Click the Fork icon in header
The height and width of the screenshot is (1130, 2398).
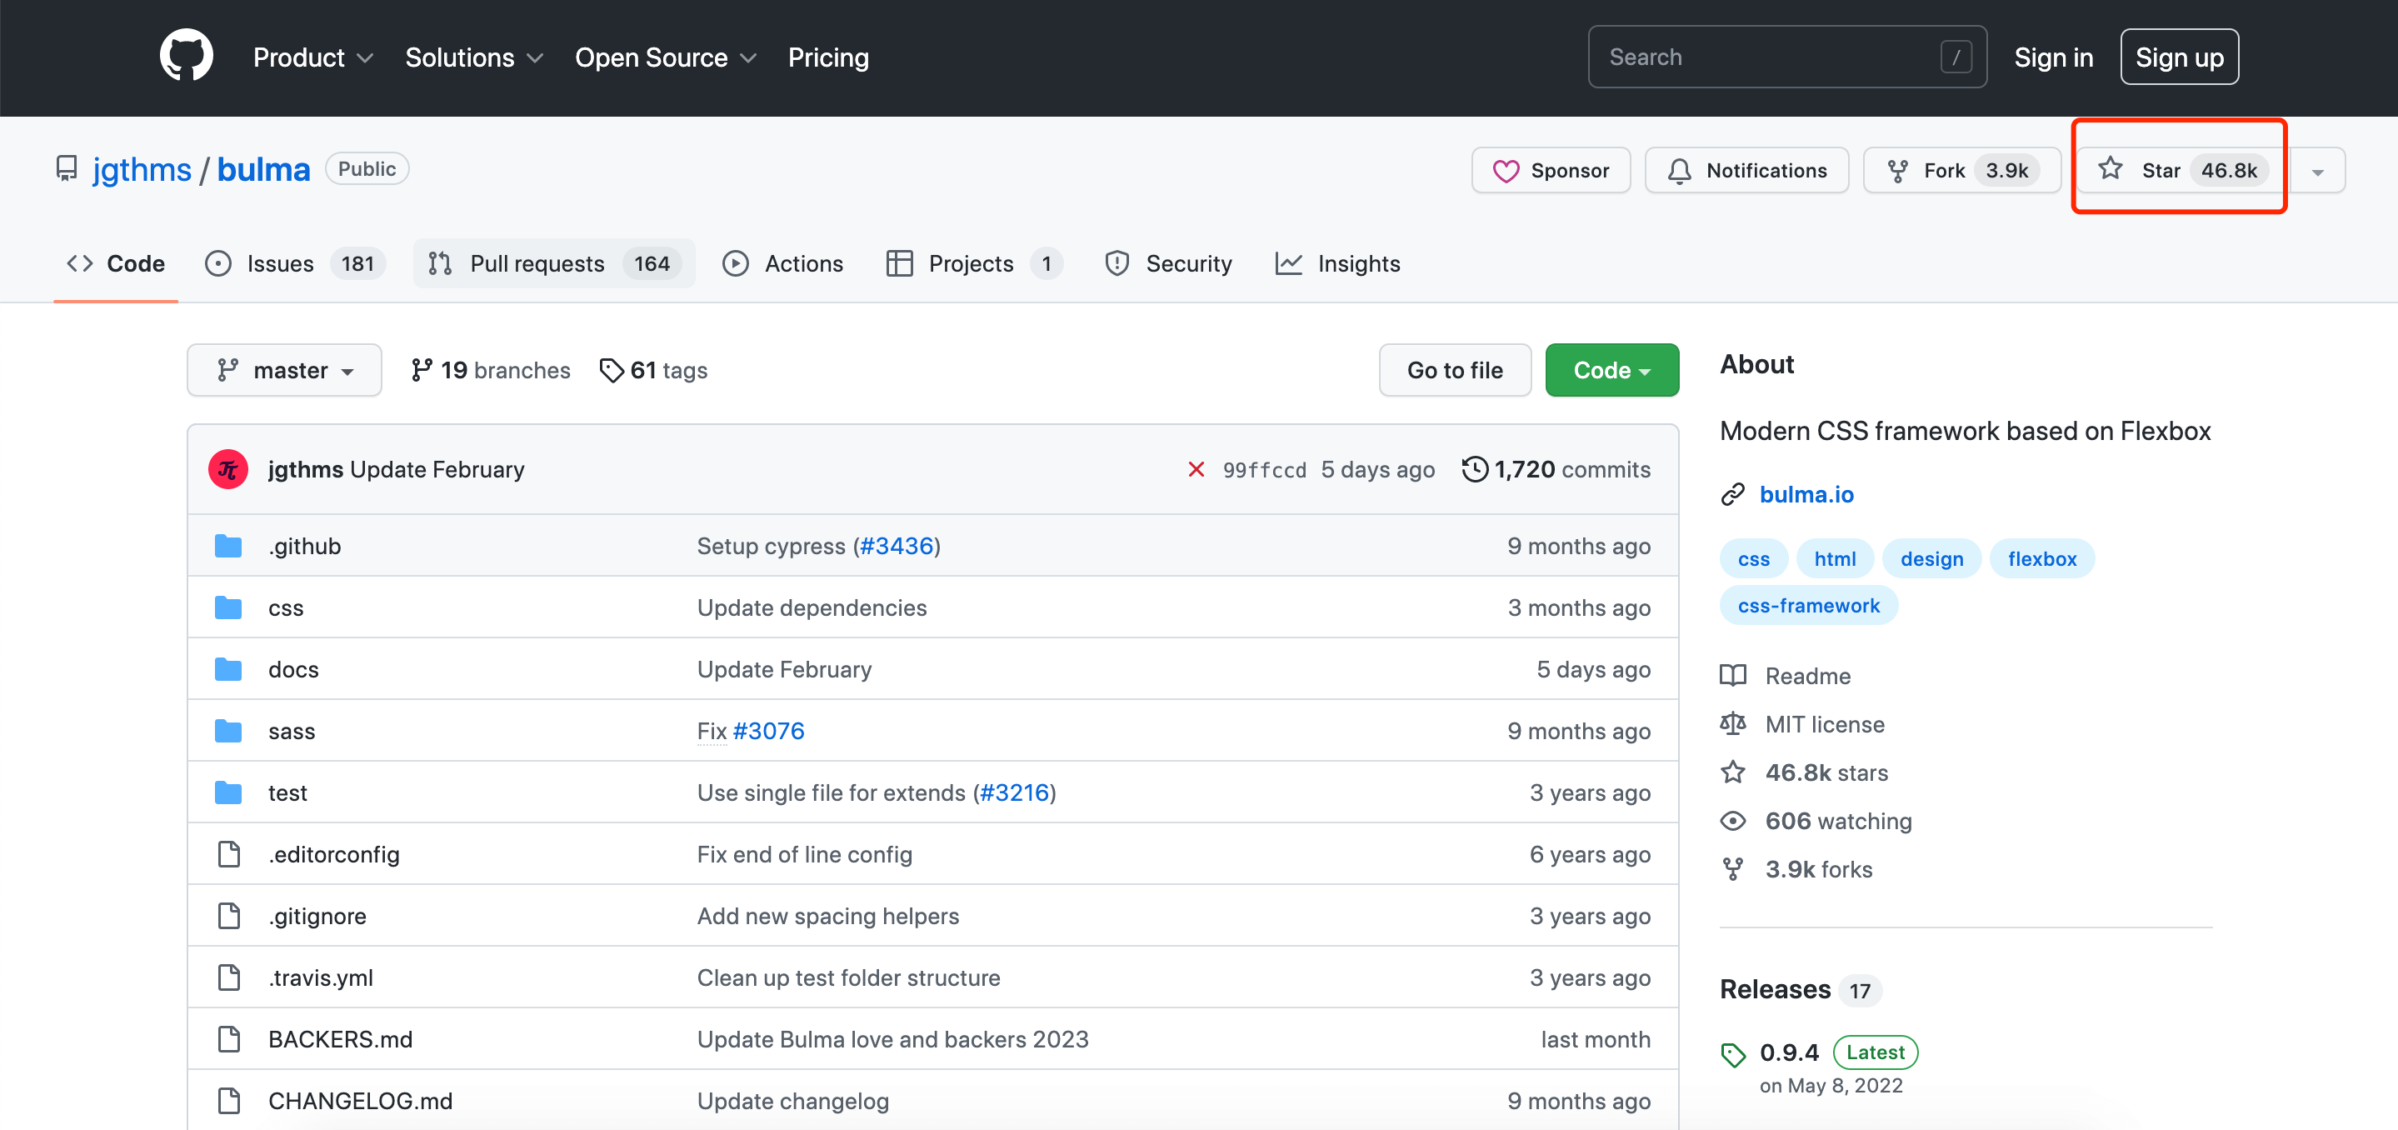(1897, 170)
